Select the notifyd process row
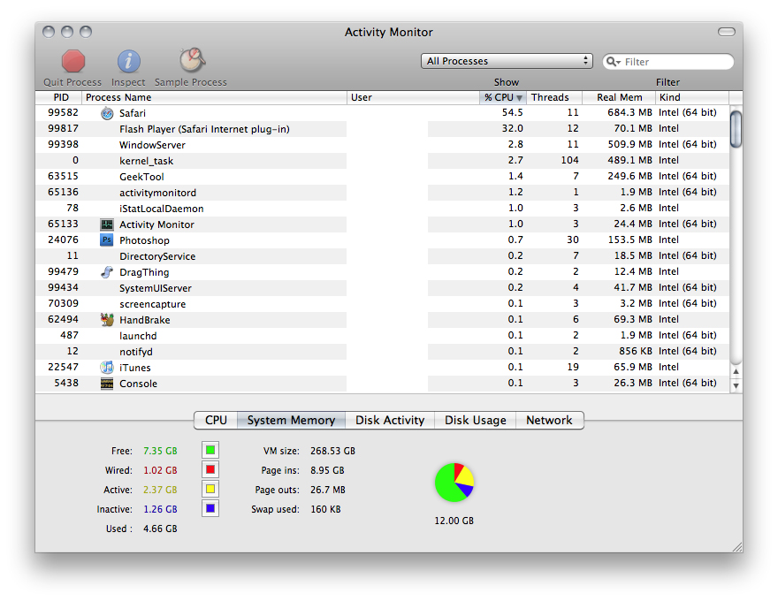Viewport: 778px width, 601px height. click(382, 351)
